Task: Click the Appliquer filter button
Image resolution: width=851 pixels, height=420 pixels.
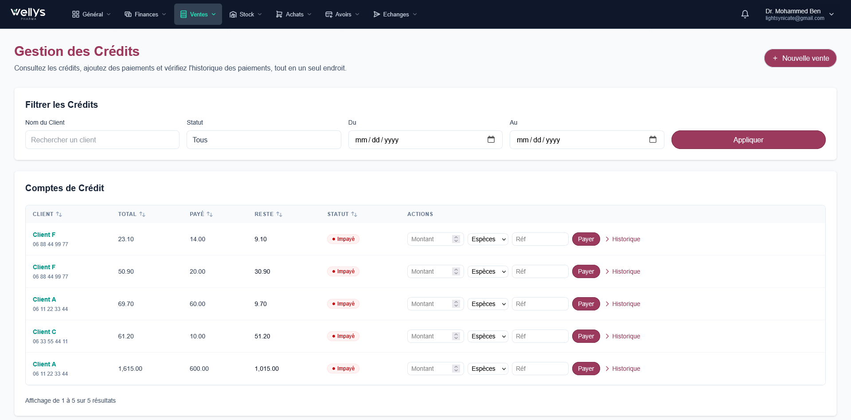Action: [x=748, y=140]
